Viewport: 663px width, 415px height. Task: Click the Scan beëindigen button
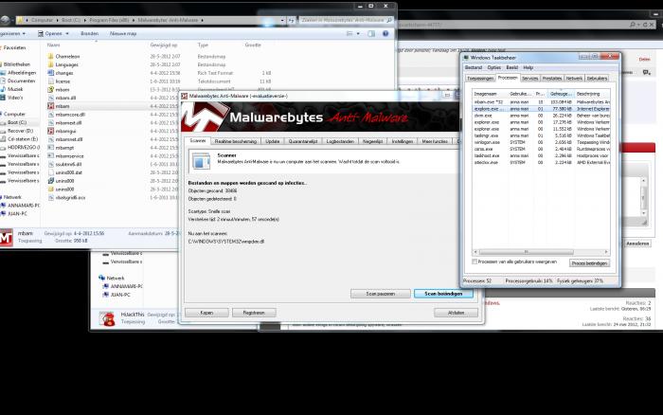click(443, 294)
